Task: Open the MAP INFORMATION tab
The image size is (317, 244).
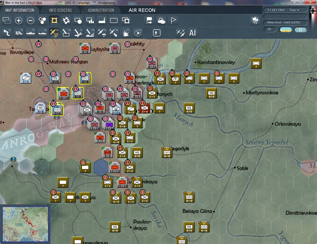Action: [20, 10]
